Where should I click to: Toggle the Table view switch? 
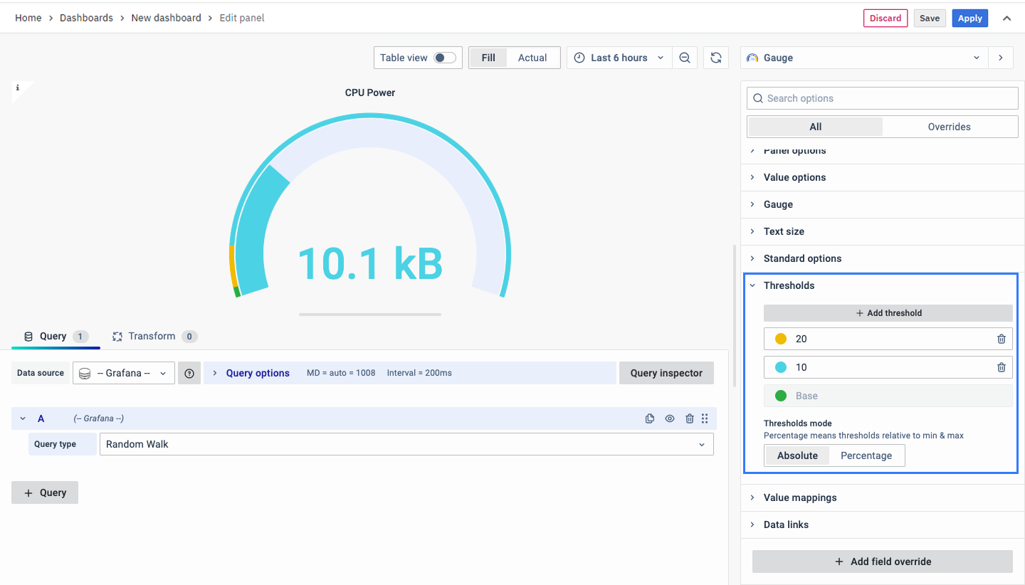(445, 58)
